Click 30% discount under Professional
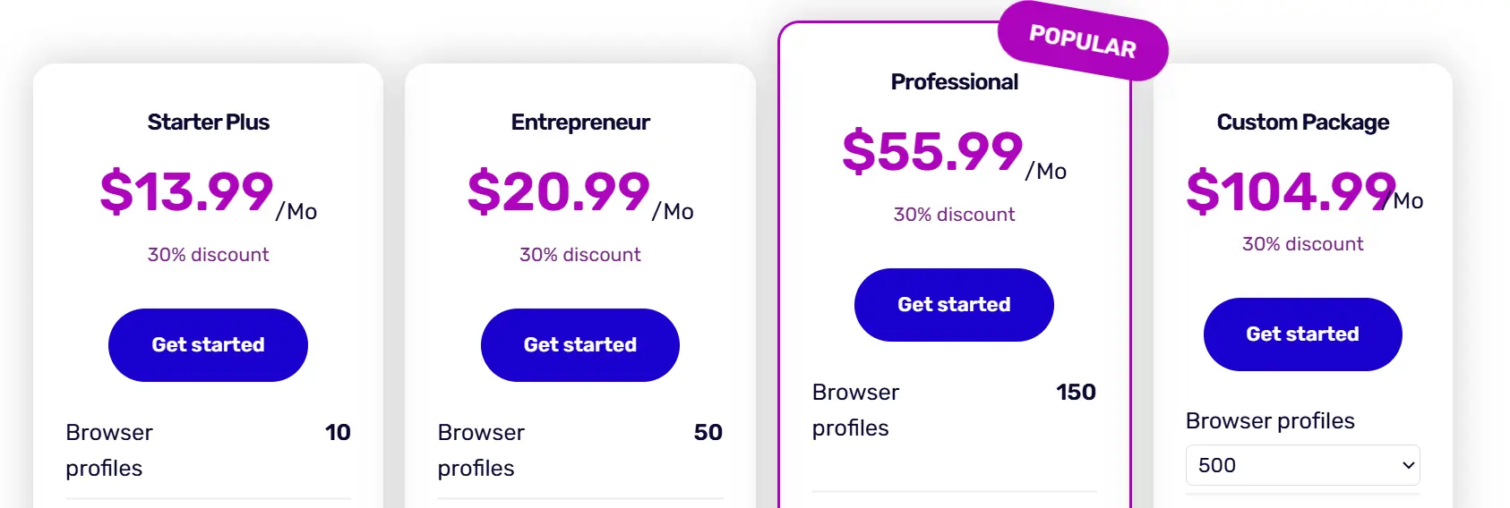Image resolution: width=1510 pixels, height=508 pixels. (x=954, y=215)
